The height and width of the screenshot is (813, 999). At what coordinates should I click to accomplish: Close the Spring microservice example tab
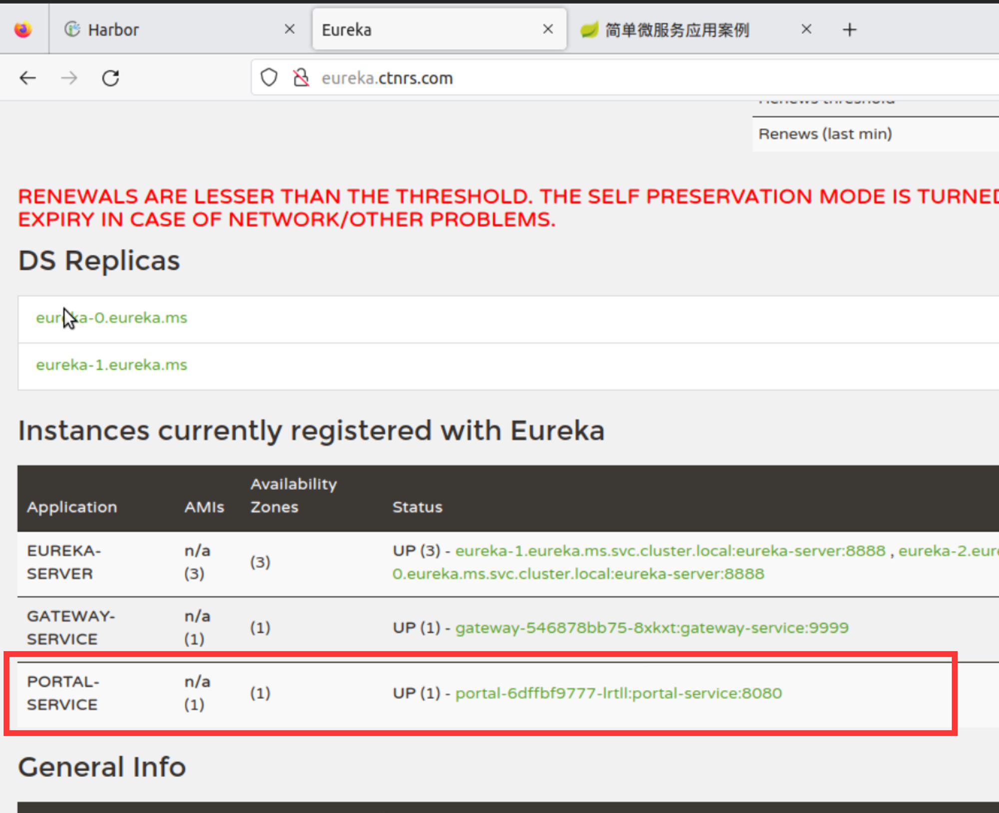coord(806,29)
